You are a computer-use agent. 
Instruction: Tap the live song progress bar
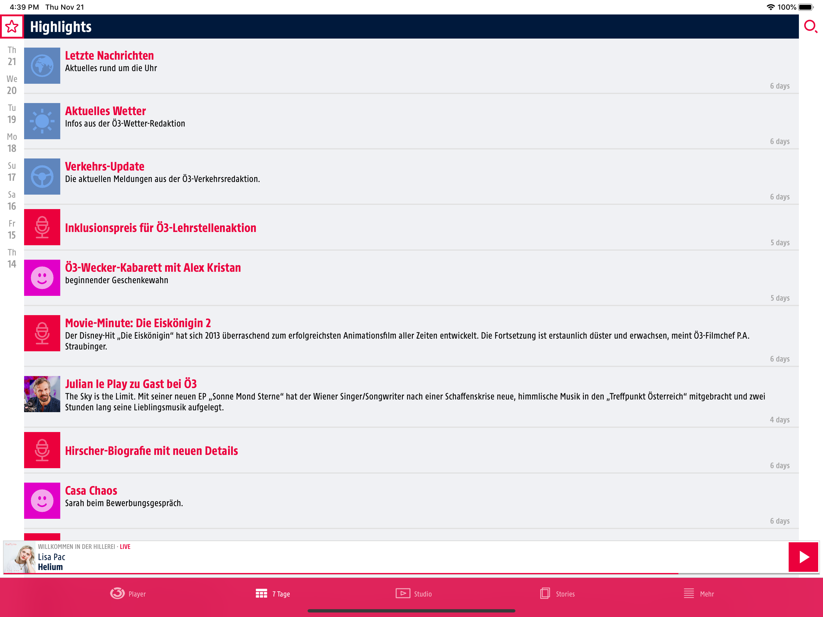[x=411, y=573]
